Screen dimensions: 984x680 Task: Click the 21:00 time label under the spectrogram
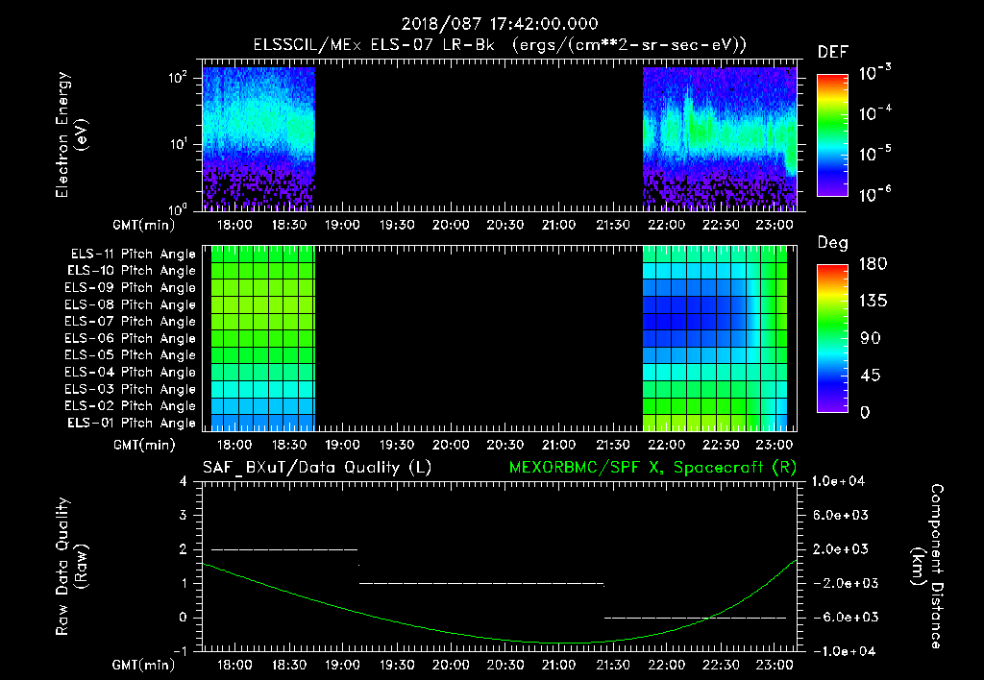558,225
